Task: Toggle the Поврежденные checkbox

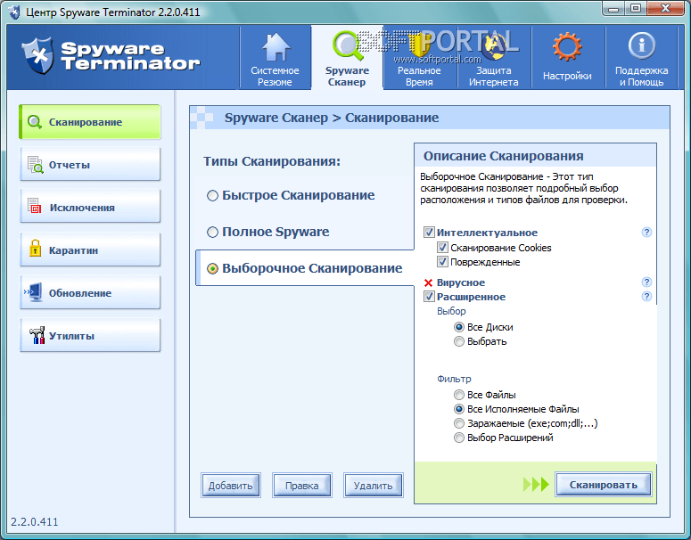Action: pos(442,262)
